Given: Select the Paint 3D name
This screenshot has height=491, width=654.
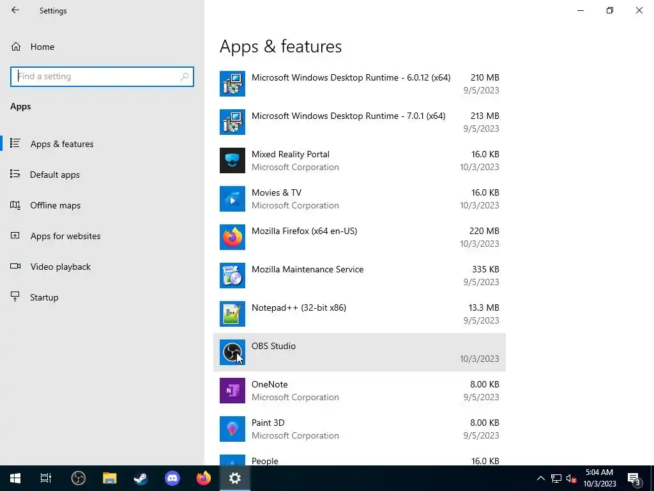Looking at the screenshot, I should [268, 423].
